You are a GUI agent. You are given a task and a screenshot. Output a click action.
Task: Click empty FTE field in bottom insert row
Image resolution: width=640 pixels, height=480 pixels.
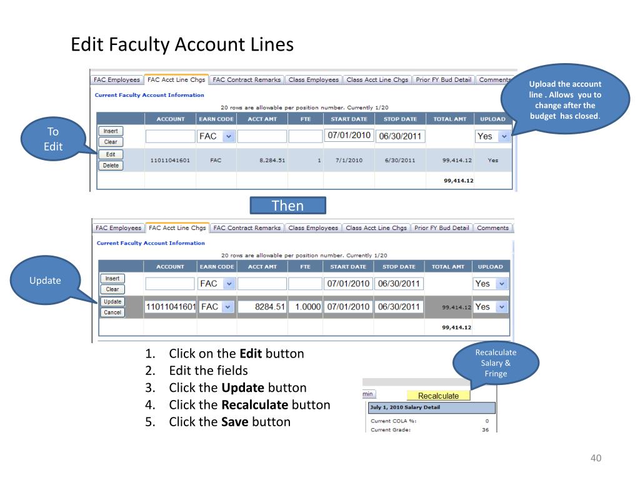click(x=305, y=284)
